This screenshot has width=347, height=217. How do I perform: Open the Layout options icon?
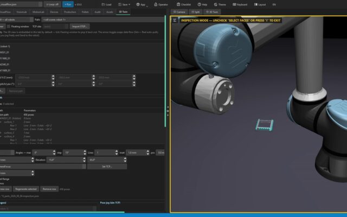click(x=256, y=4)
